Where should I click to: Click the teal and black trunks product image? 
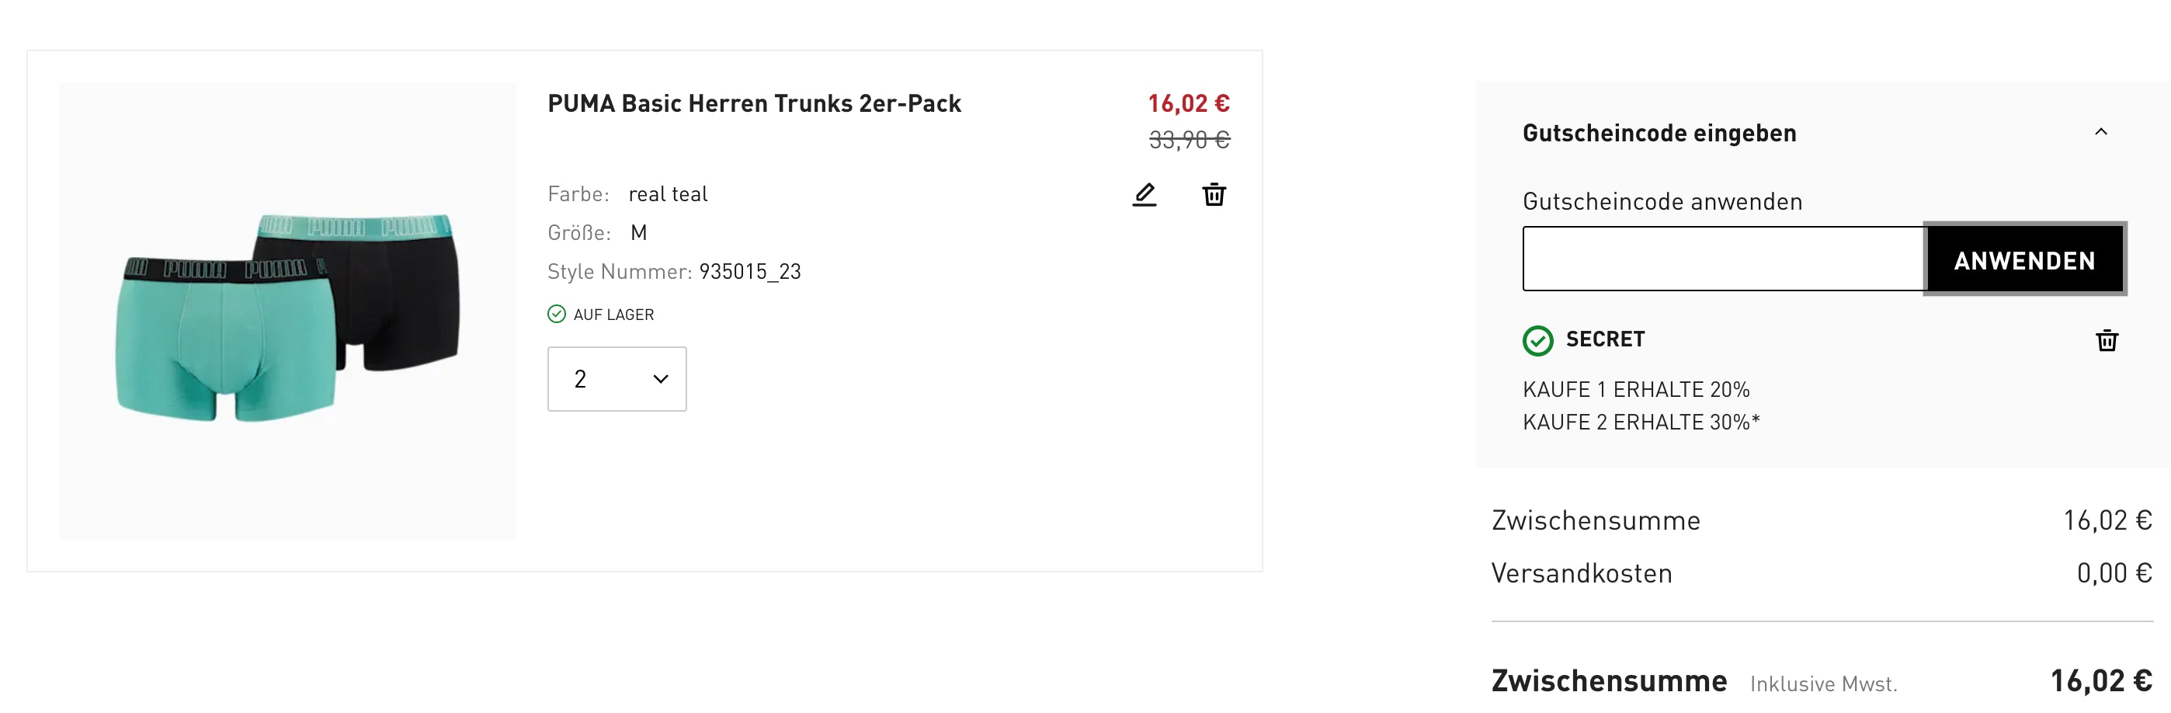tap(287, 311)
